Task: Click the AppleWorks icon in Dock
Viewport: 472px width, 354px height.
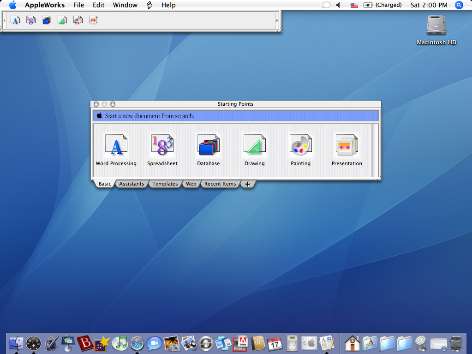Action: (x=327, y=343)
